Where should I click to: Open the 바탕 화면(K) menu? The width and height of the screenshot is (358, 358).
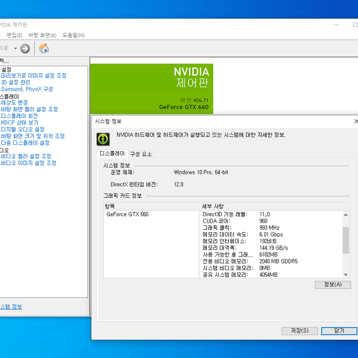pos(43,35)
